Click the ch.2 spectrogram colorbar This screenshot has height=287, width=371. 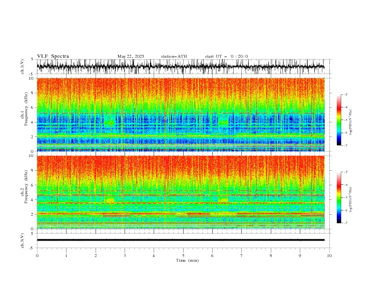tap(339, 197)
